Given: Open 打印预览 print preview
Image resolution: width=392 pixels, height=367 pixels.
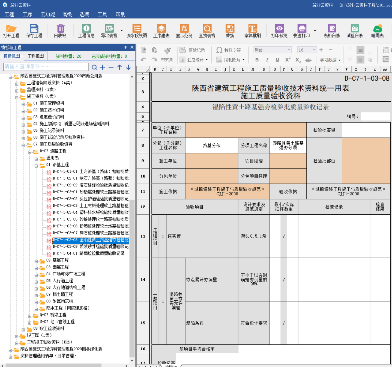Looking at the screenshot, I should tap(279, 31).
